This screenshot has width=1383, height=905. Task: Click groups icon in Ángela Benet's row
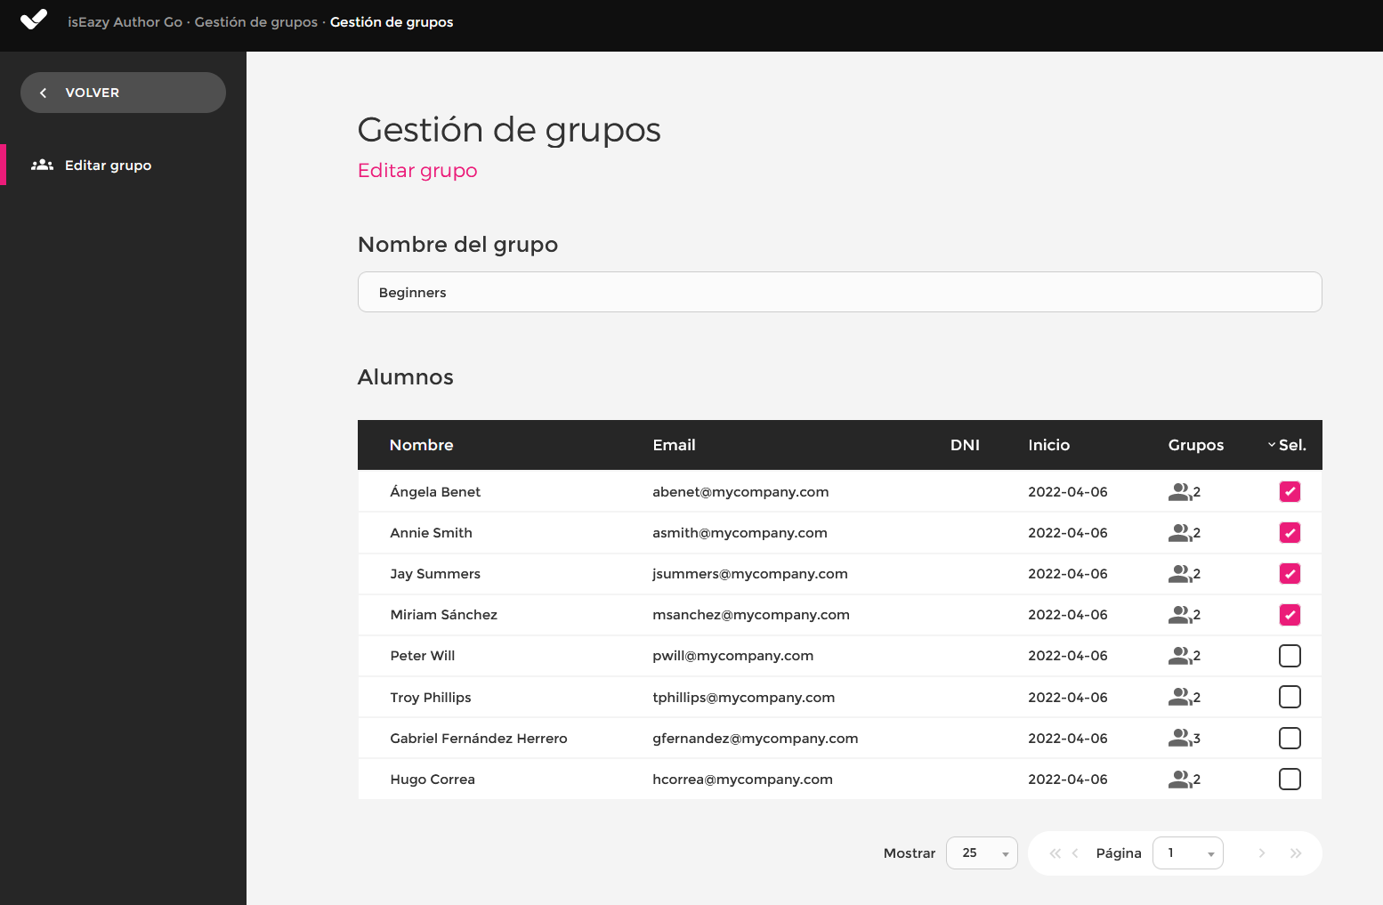point(1179,492)
